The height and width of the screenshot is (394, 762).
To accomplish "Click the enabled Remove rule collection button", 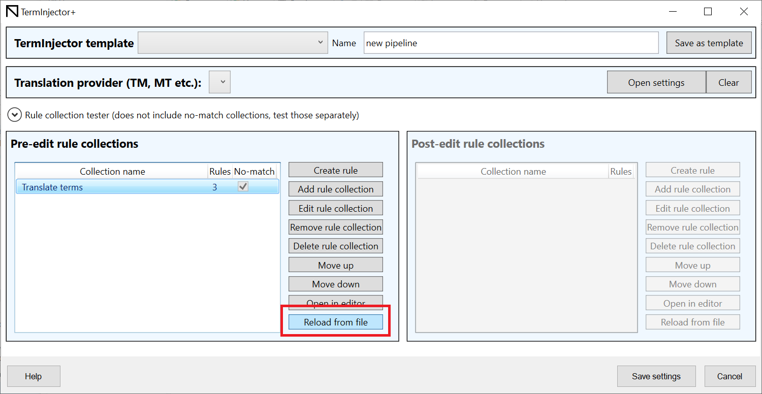I will click(335, 227).
